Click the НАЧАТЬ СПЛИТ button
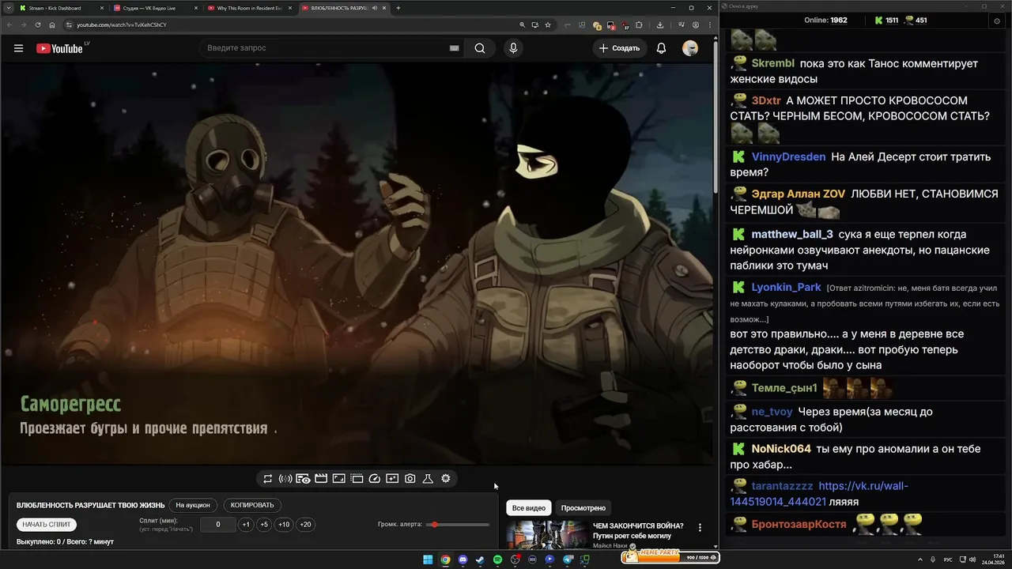This screenshot has height=569, width=1012. (x=47, y=524)
